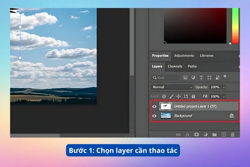This screenshot has height=167, width=250.
Task: Click the lower transform handle on canvas
Action: pyautogui.click(x=20, y=58)
